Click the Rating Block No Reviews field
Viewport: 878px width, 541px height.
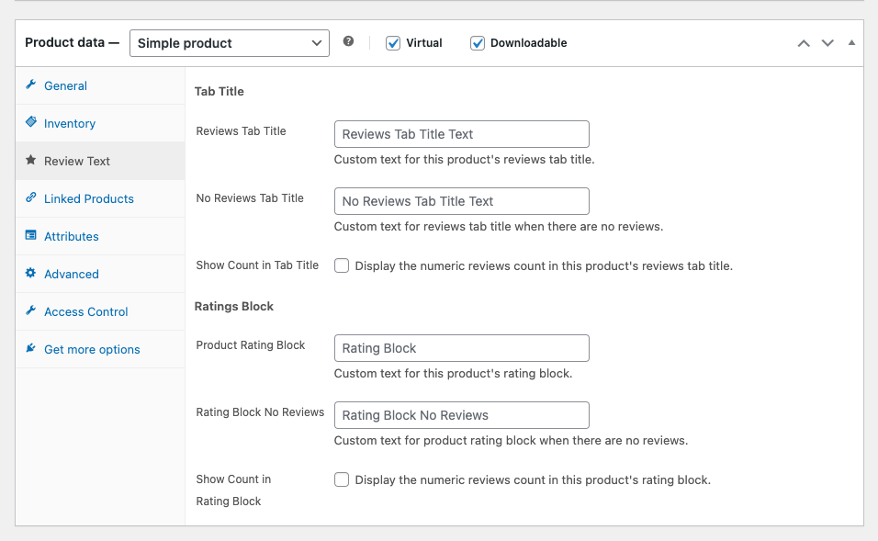pyautogui.click(x=461, y=415)
